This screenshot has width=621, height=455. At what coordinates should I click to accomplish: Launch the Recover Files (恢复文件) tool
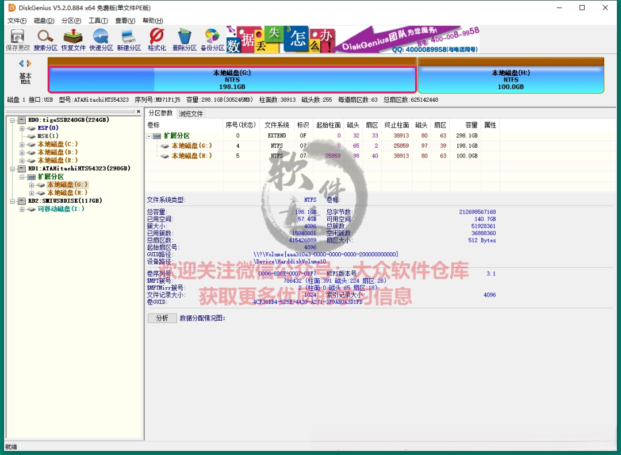[x=73, y=40]
